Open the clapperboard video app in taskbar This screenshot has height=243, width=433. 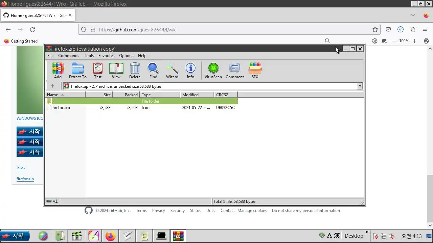77,236
